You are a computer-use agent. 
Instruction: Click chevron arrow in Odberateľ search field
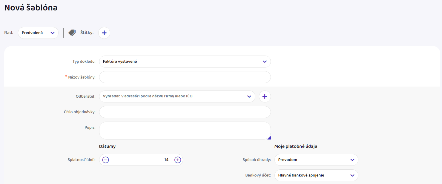(x=249, y=96)
